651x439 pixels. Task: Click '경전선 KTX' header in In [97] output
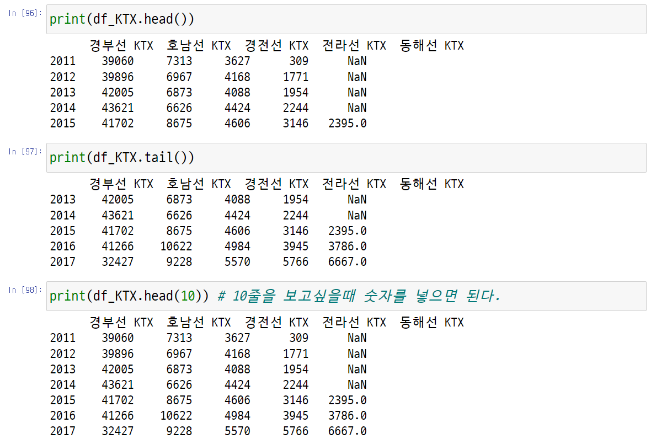(276, 184)
